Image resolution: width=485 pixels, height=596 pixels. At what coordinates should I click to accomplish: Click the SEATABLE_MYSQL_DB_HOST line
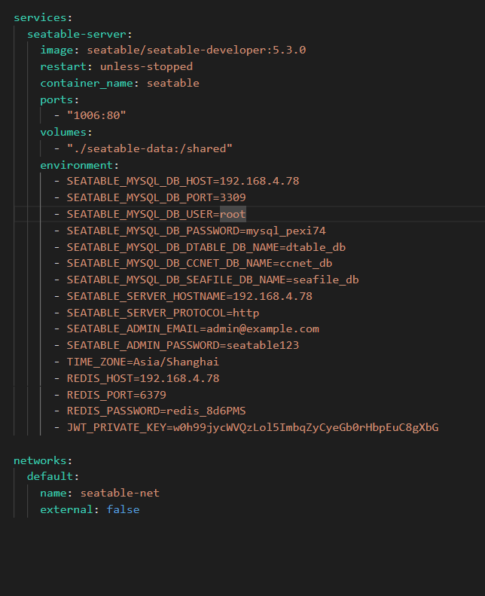[182, 182]
